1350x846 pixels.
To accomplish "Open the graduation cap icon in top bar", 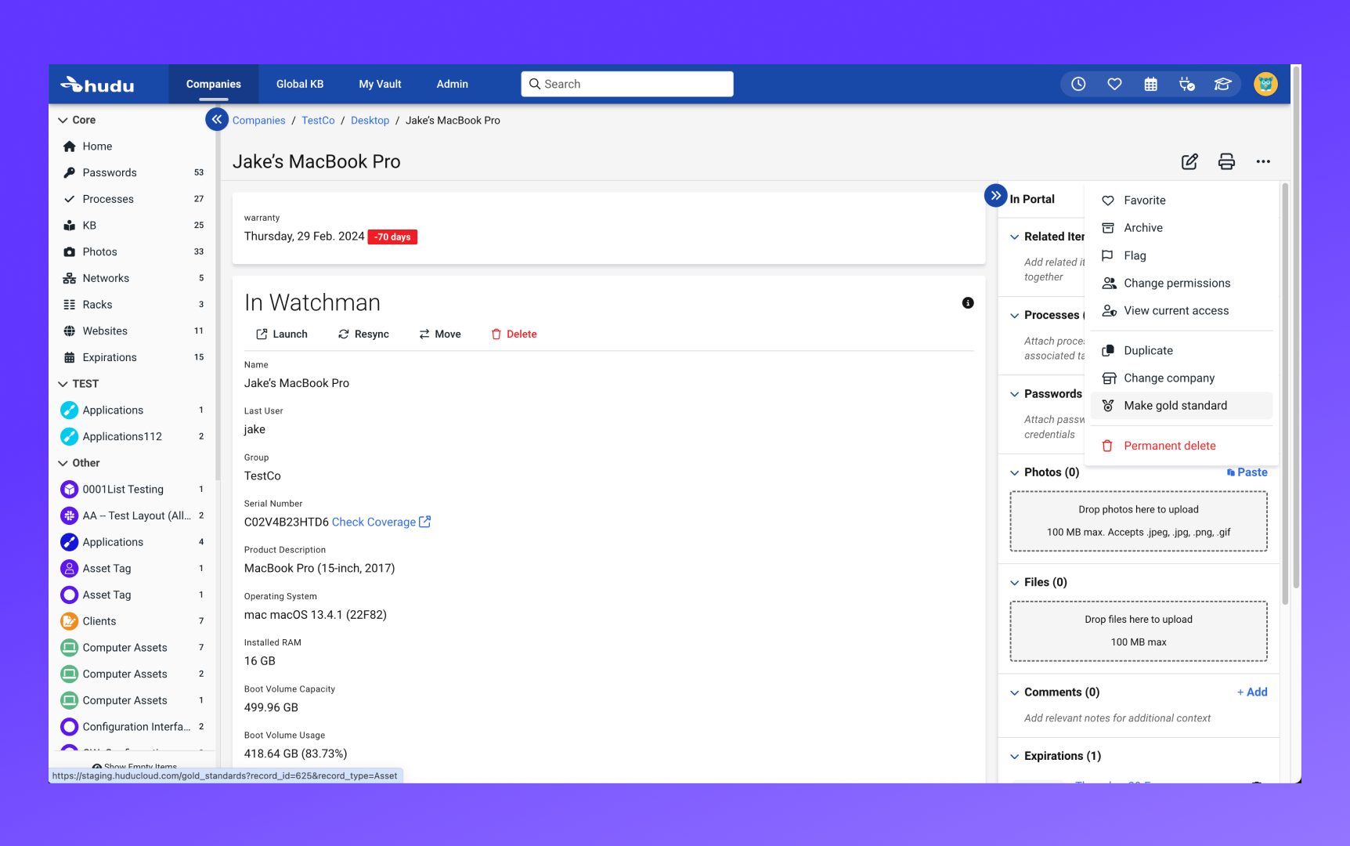I will pyautogui.click(x=1222, y=84).
